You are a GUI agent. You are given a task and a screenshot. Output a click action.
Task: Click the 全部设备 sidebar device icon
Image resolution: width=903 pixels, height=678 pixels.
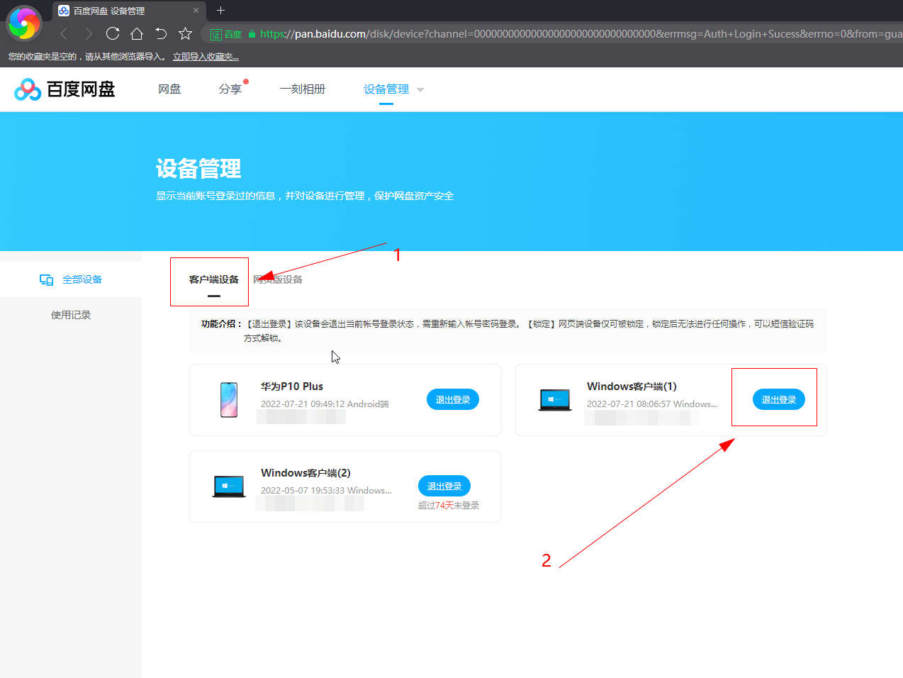(x=46, y=279)
